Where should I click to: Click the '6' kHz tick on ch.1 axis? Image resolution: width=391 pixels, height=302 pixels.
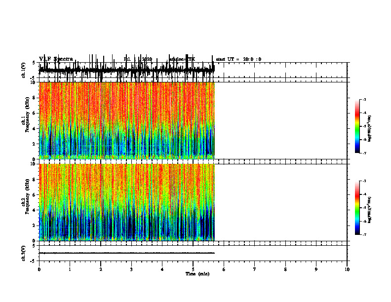(34, 113)
